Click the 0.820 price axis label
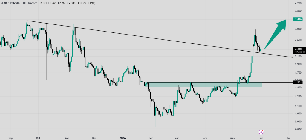Image resolution: width=306 pixels, height=140 pixels. [x=298, y=129]
